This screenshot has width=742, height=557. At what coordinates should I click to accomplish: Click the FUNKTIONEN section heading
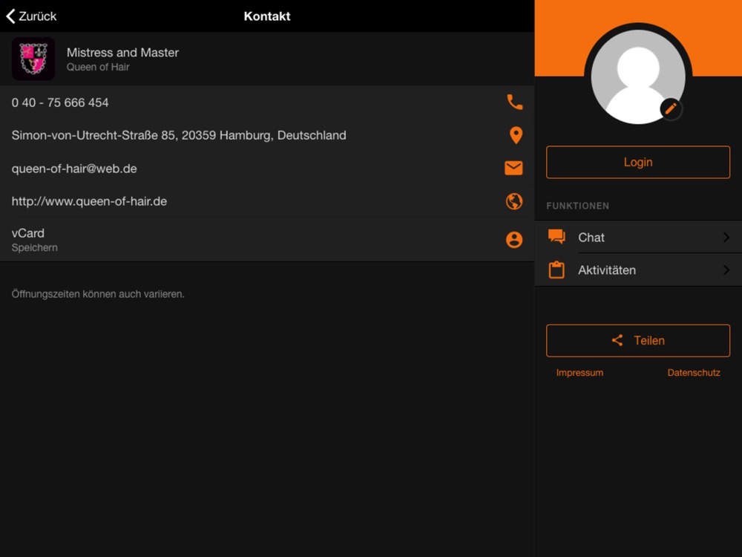pyautogui.click(x=578, y=206)
